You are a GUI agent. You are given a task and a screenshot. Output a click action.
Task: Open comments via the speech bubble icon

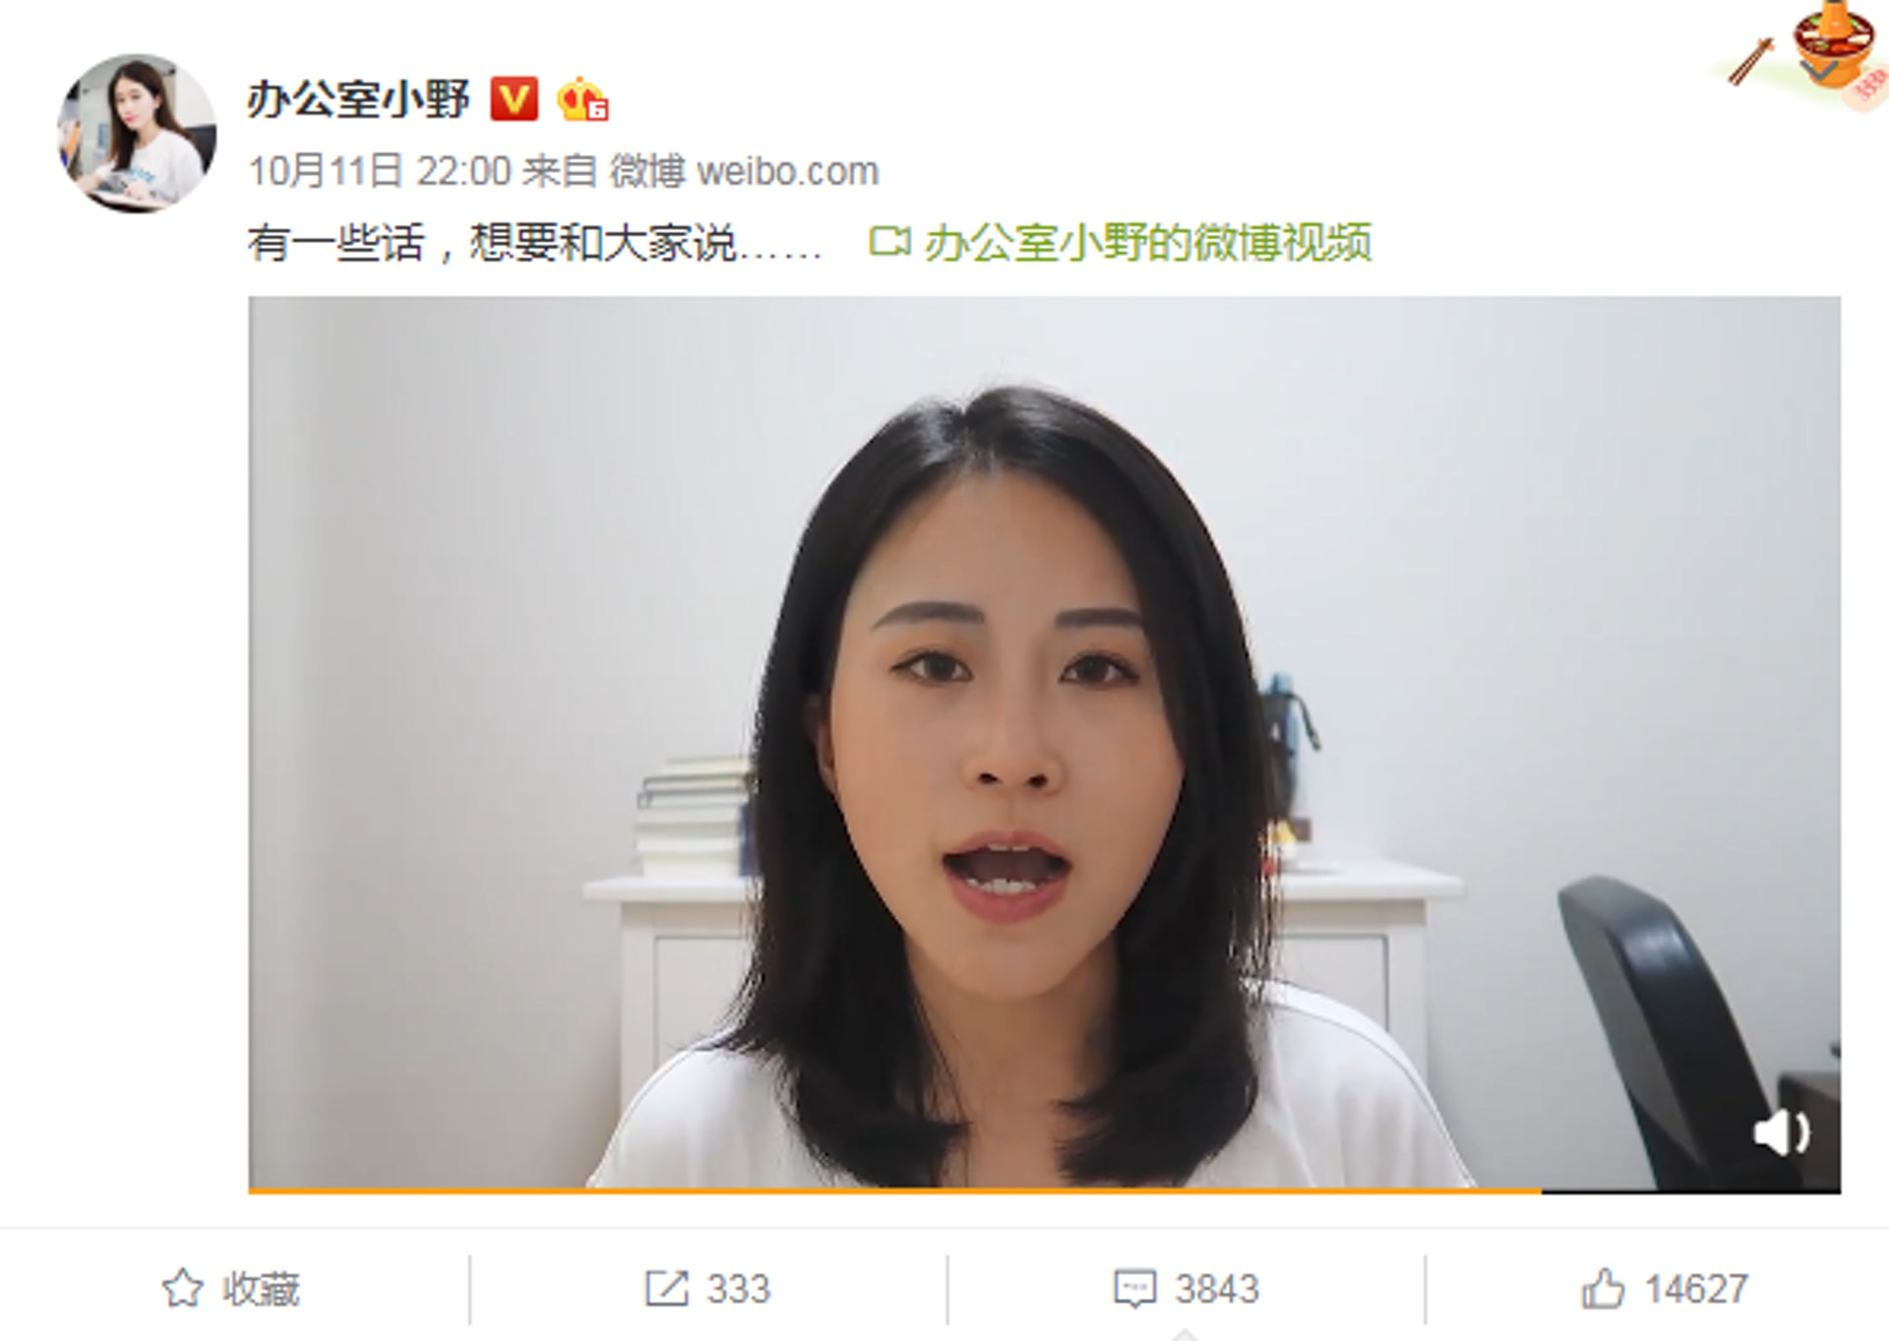(x=1134, y=1289)
